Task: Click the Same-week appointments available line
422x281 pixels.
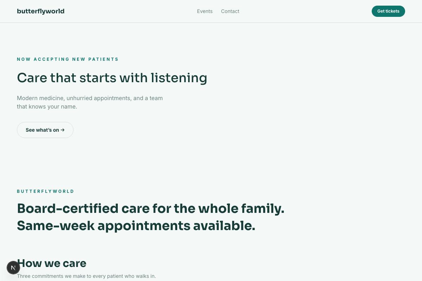Action: tap(136, 226)
